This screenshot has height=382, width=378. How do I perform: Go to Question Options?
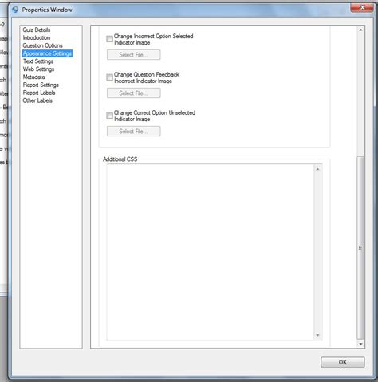[x=42, y=45]
